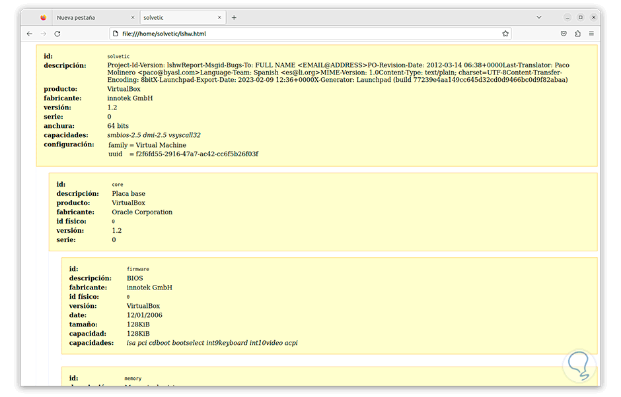Go forward with the forward arrow
This screenshot has height=397, width=621.
44,34
